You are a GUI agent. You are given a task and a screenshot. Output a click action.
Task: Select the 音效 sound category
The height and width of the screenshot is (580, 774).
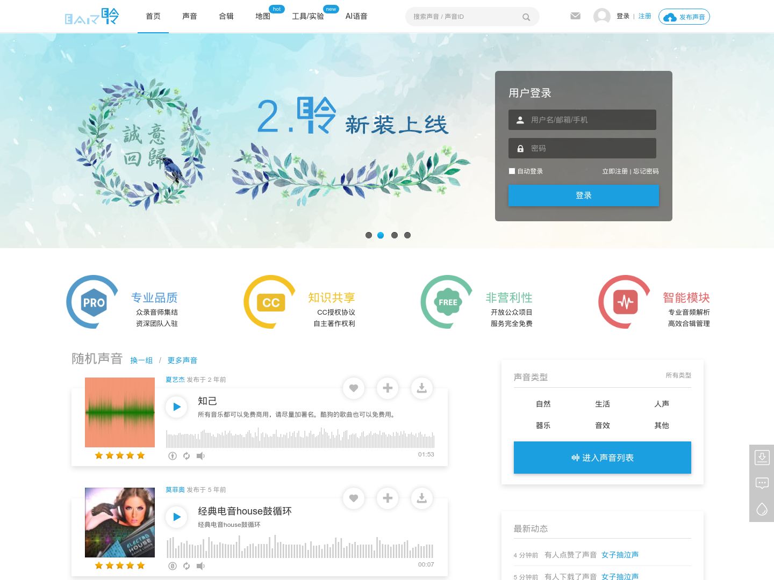pos(603,425)
